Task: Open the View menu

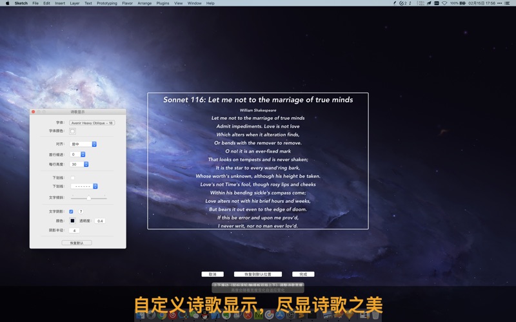Action: tap(179, 3)
